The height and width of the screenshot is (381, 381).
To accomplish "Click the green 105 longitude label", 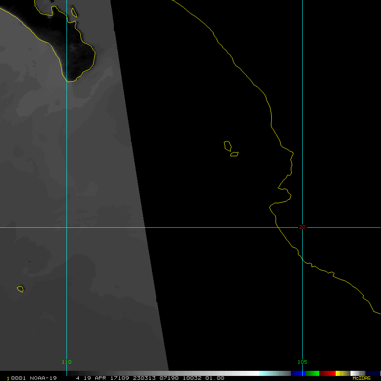I will (302, 362).
